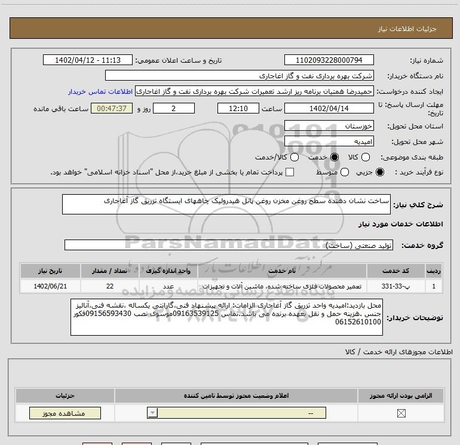Click the general need description text box
Viewport: 460px width, 445px height.
point(226,204)
